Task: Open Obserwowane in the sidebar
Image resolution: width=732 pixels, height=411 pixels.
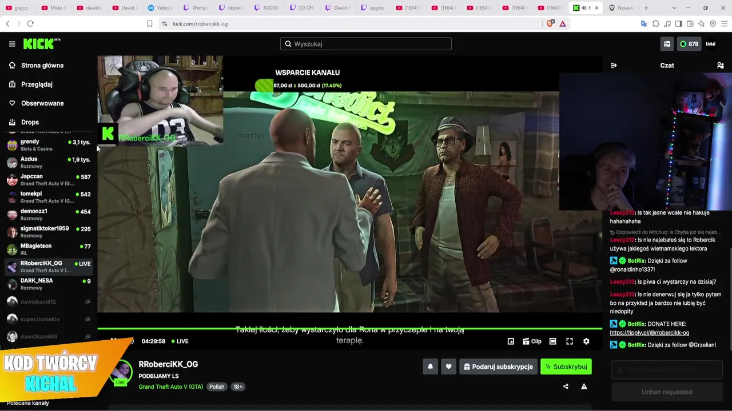Action: [x=49, y=103]
